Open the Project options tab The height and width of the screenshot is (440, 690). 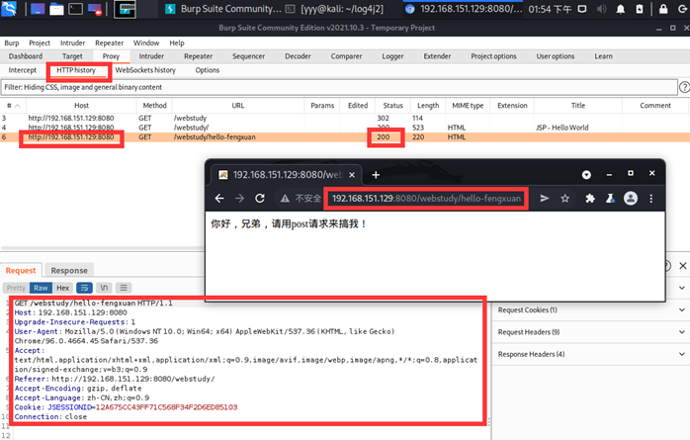(x=493, y=56)
